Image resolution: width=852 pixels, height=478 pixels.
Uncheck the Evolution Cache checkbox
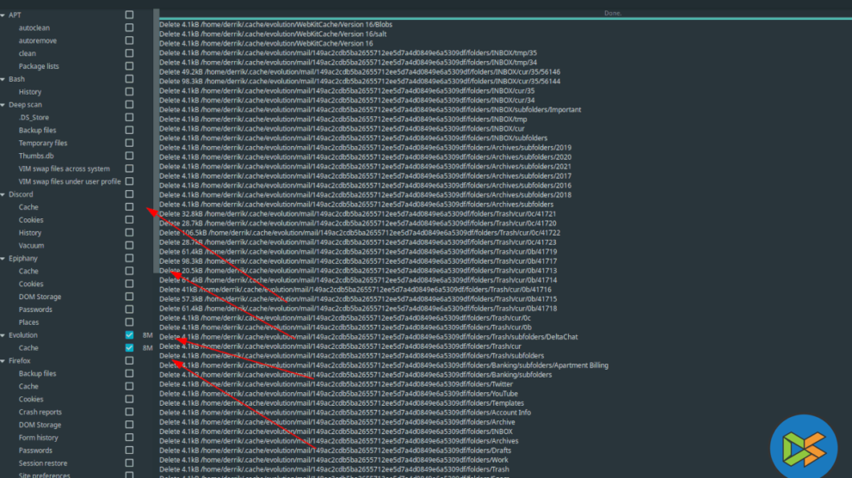pyautogui.click(x=129, y=348)
